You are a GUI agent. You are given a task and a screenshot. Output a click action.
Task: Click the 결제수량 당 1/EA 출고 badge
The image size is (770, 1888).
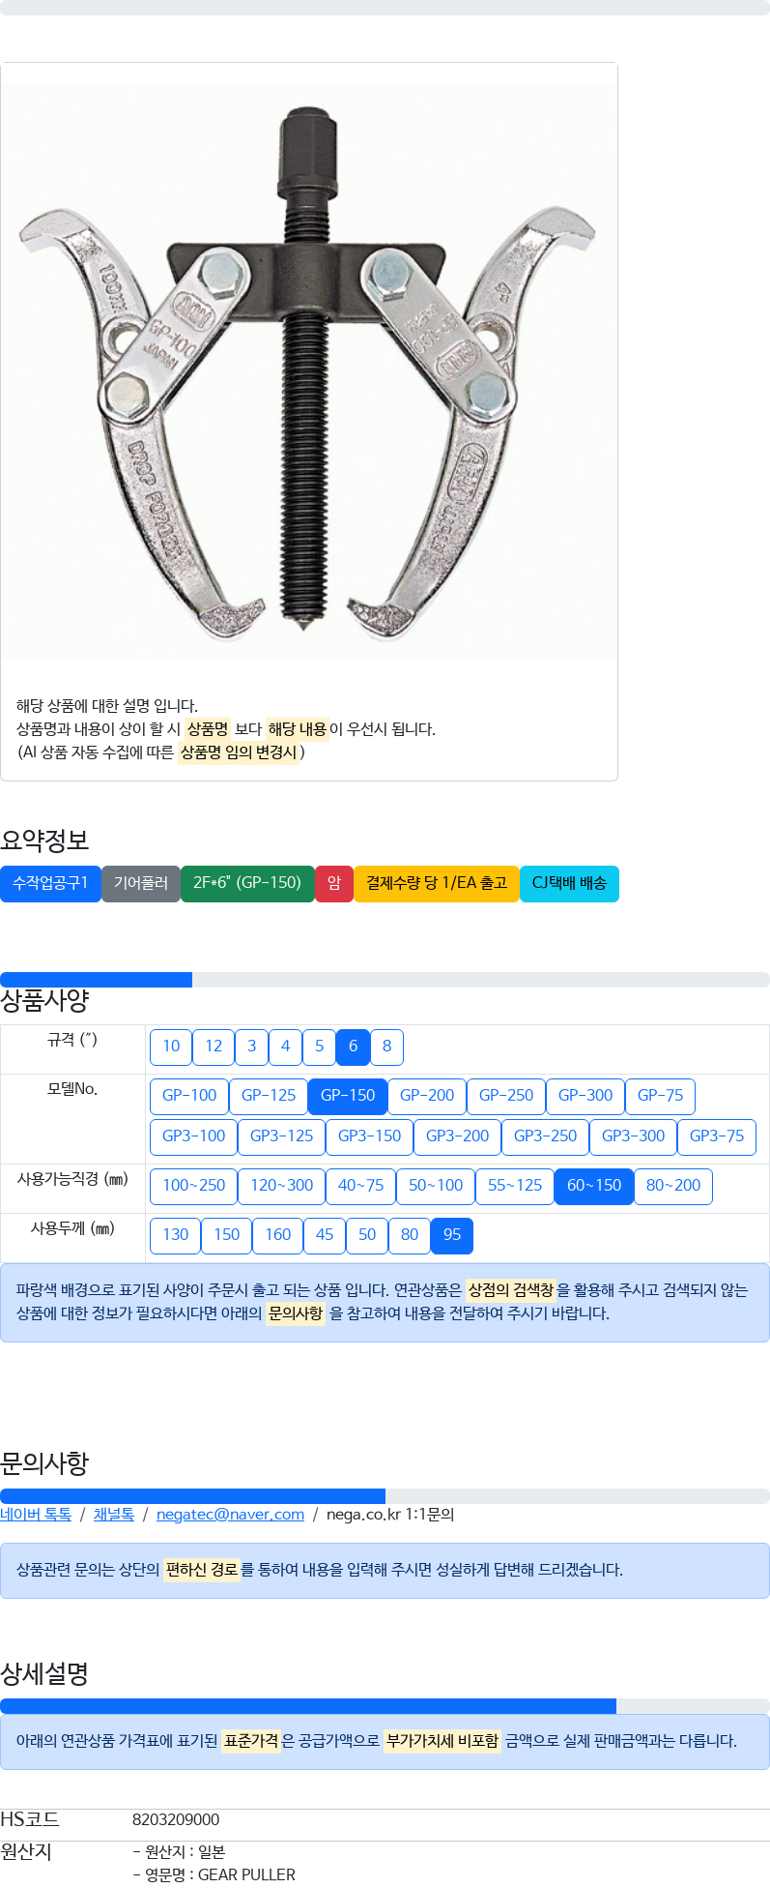point(437,883)
